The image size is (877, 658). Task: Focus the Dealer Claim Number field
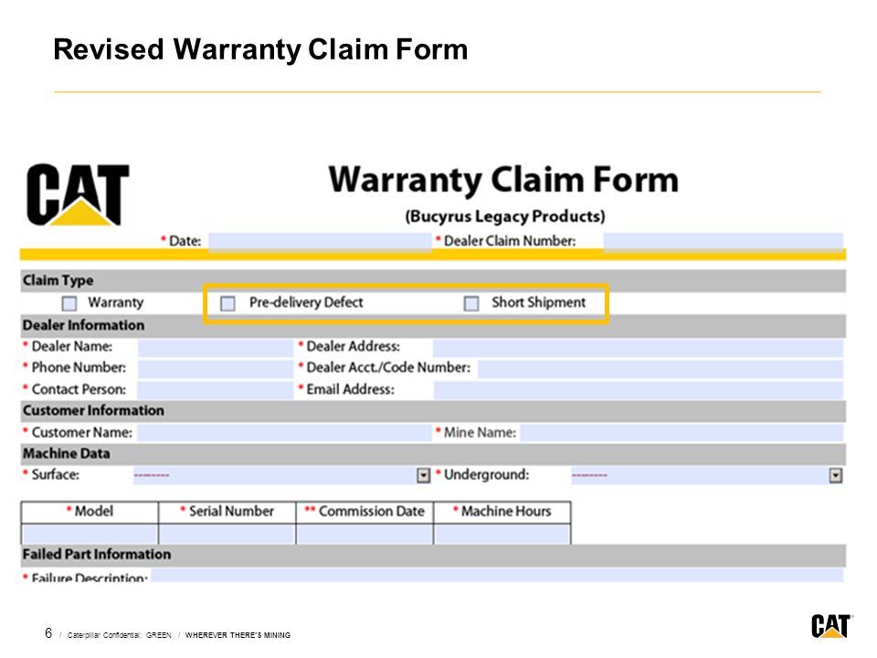[x=724, y=241]
